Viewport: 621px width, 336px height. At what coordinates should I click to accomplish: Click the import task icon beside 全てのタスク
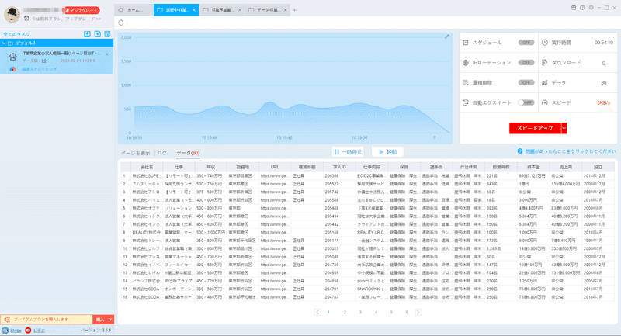[x=87, y=34]
